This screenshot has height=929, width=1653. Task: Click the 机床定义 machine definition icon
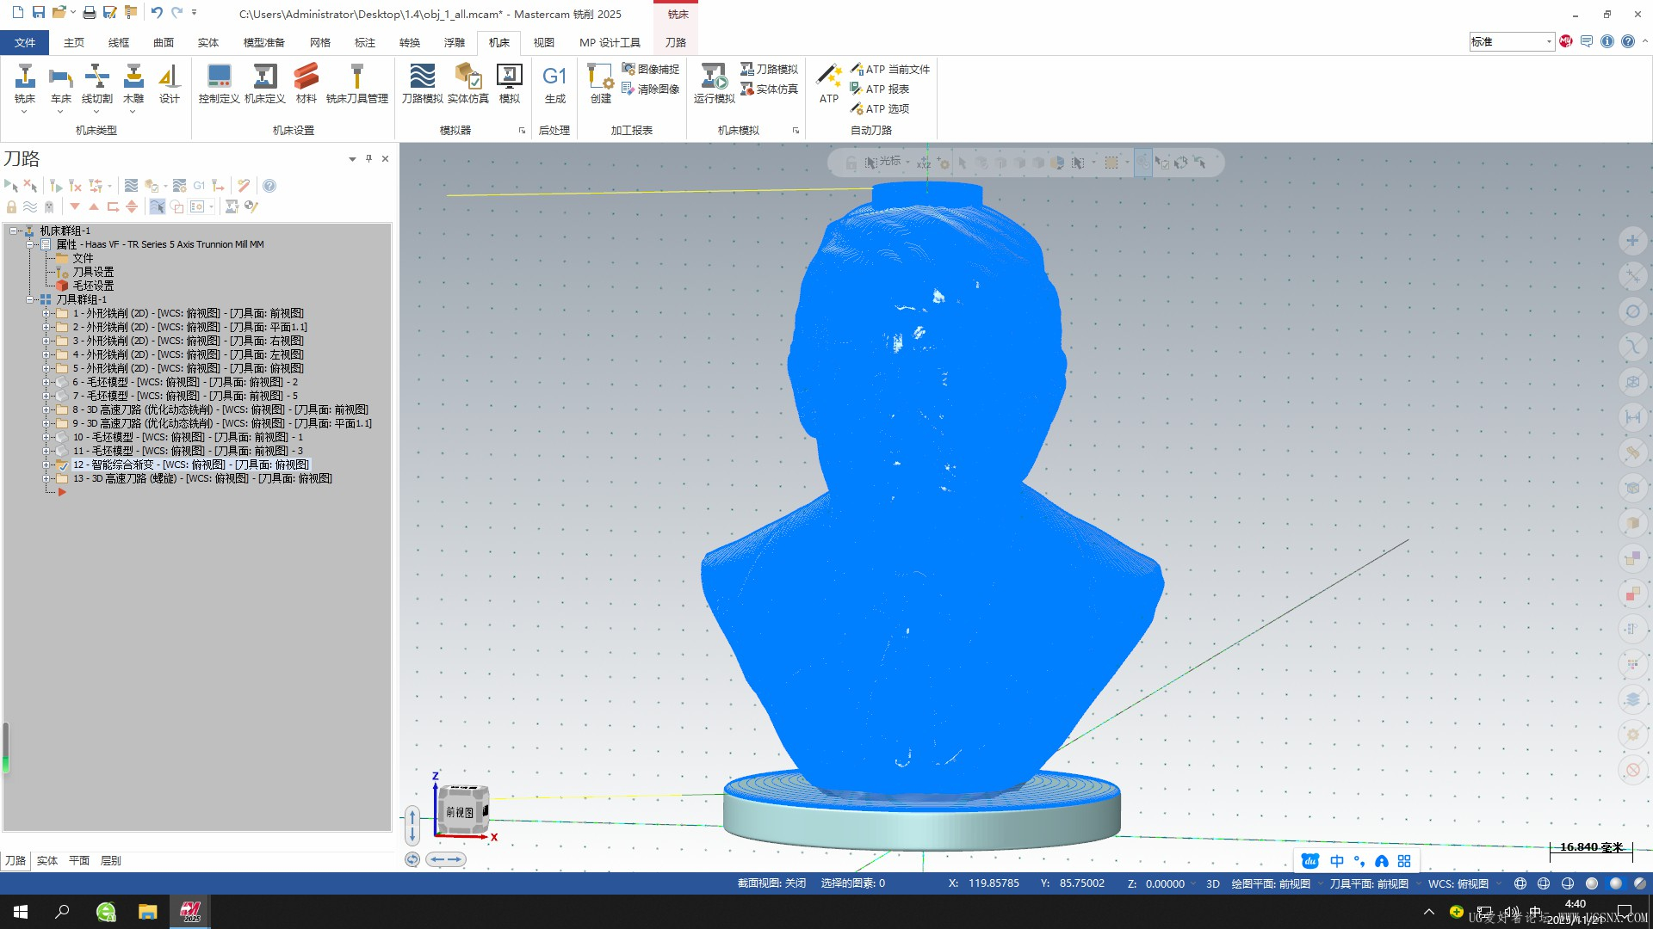264,83
